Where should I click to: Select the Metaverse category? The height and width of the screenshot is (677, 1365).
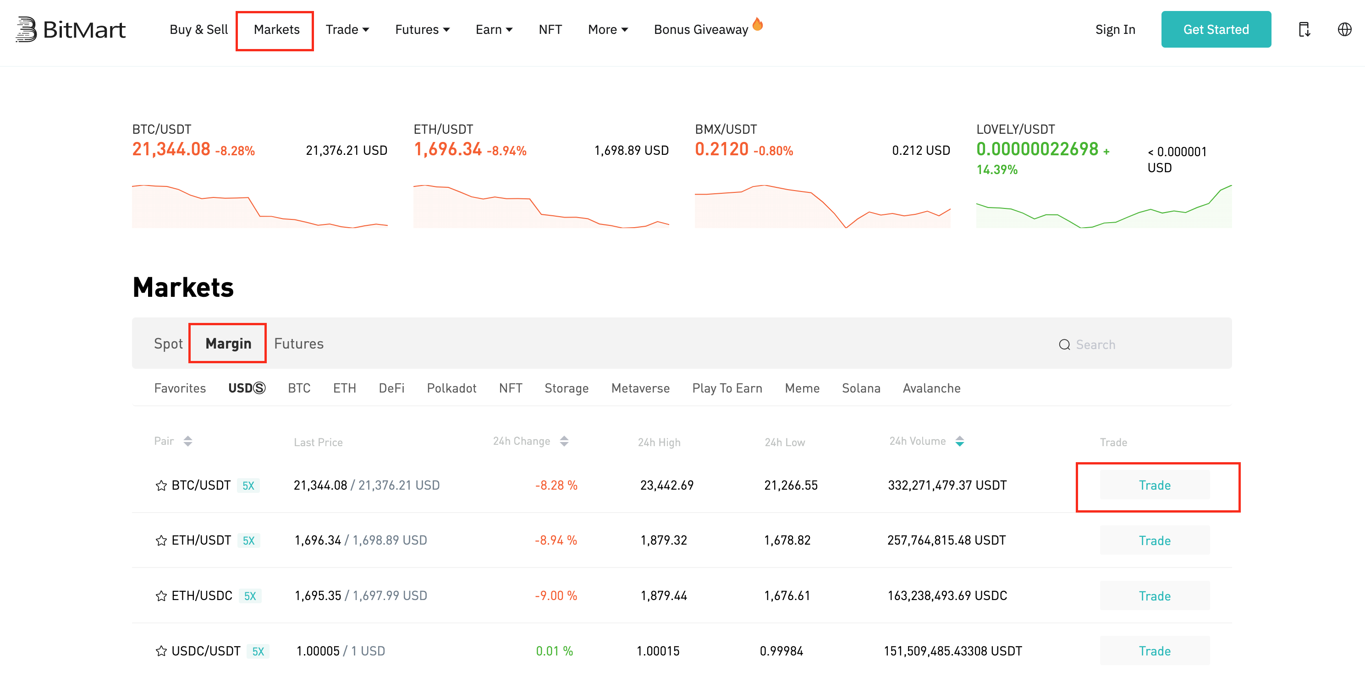tap(640, 388)
